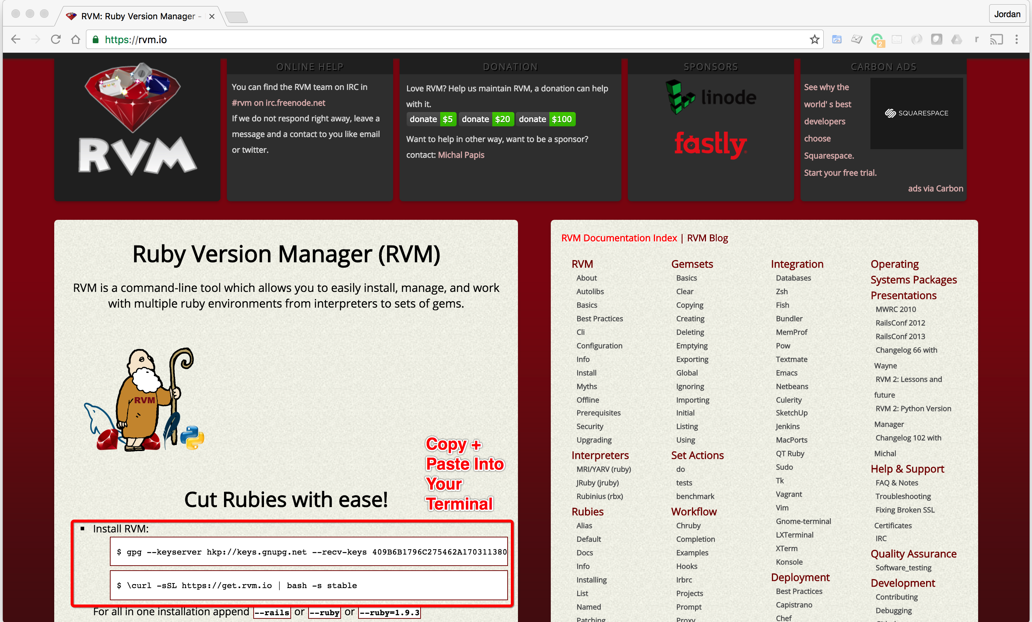Open the RVM About docs link
The height and width of the screenshot is (622, 1032).
586,278
